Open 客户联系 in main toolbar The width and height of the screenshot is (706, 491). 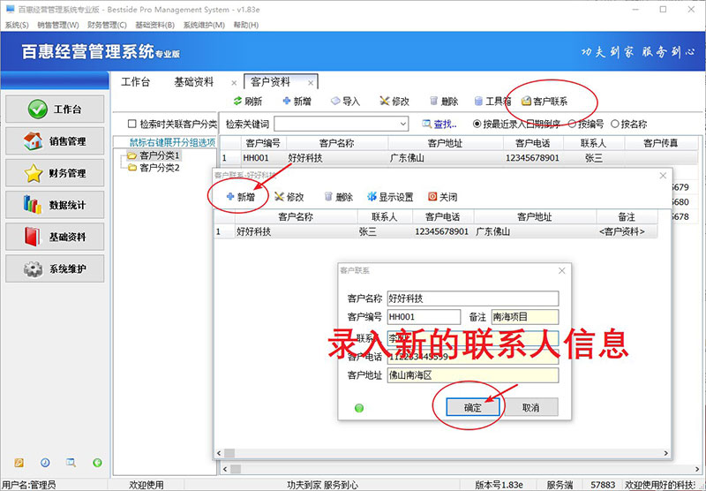pyautogui.click(x=545, y=102)
